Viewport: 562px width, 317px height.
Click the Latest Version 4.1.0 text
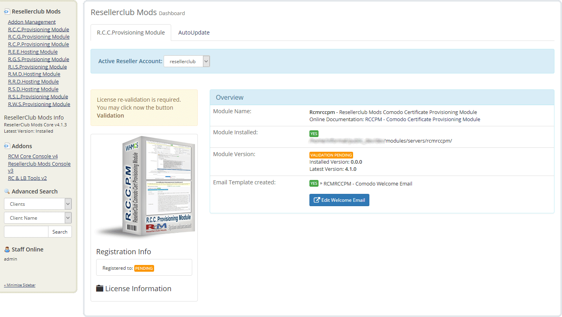[x=333, y=169]
